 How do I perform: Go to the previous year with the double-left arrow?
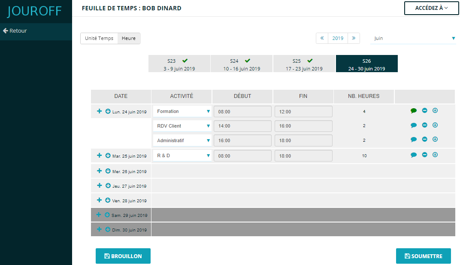click(322, 38)
